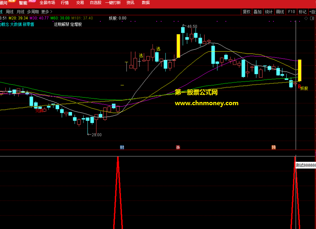316x229 pixels.
Task: Click the 妖股: 0.00 indicator label
Action: point(117,18)
